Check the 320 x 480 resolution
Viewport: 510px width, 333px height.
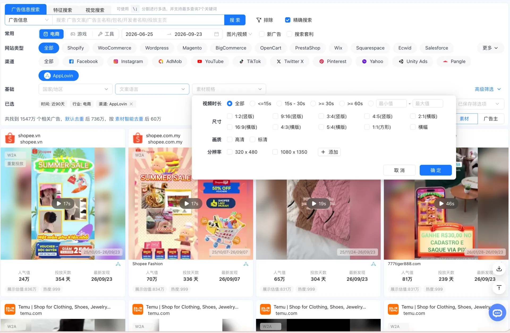coord(230,152)
